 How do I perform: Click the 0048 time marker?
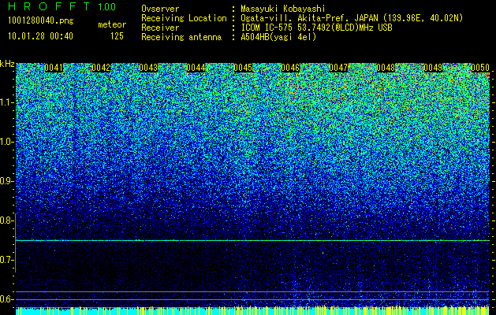[x=386, y=68]
